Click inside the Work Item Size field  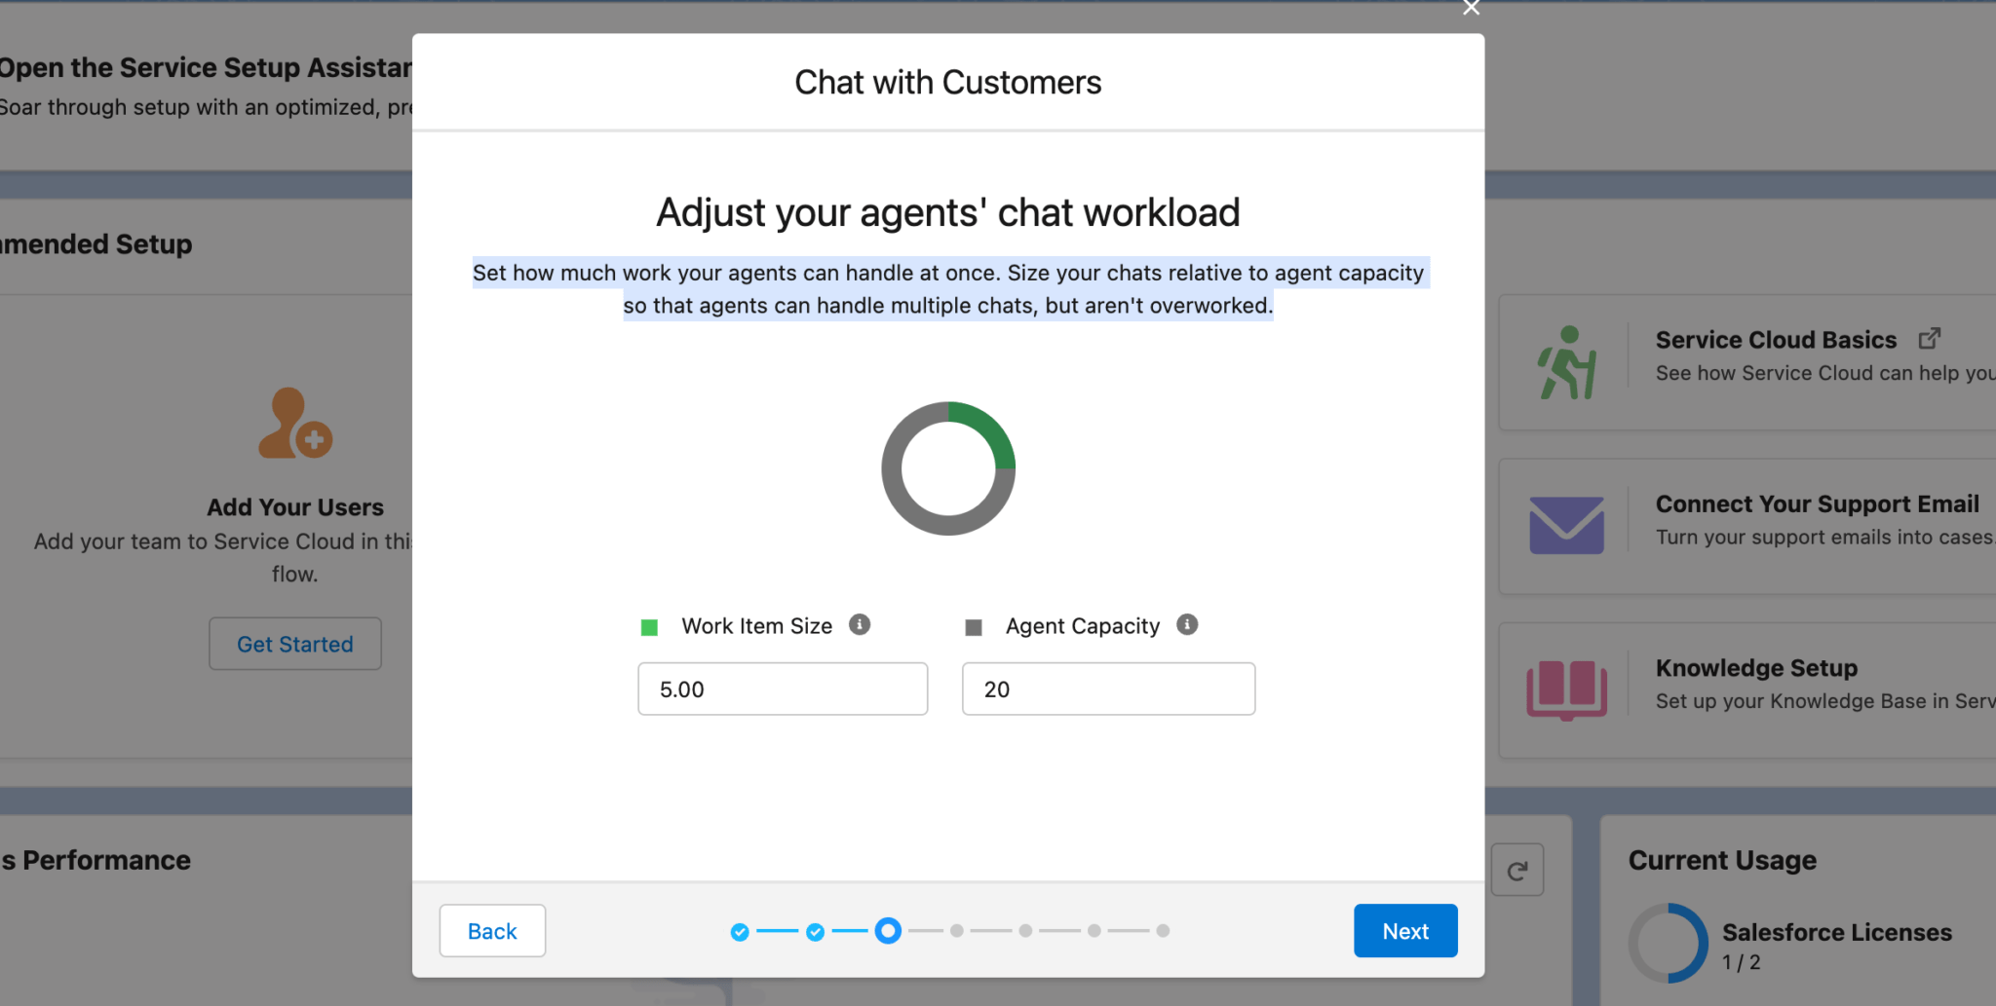click(782, 689)
